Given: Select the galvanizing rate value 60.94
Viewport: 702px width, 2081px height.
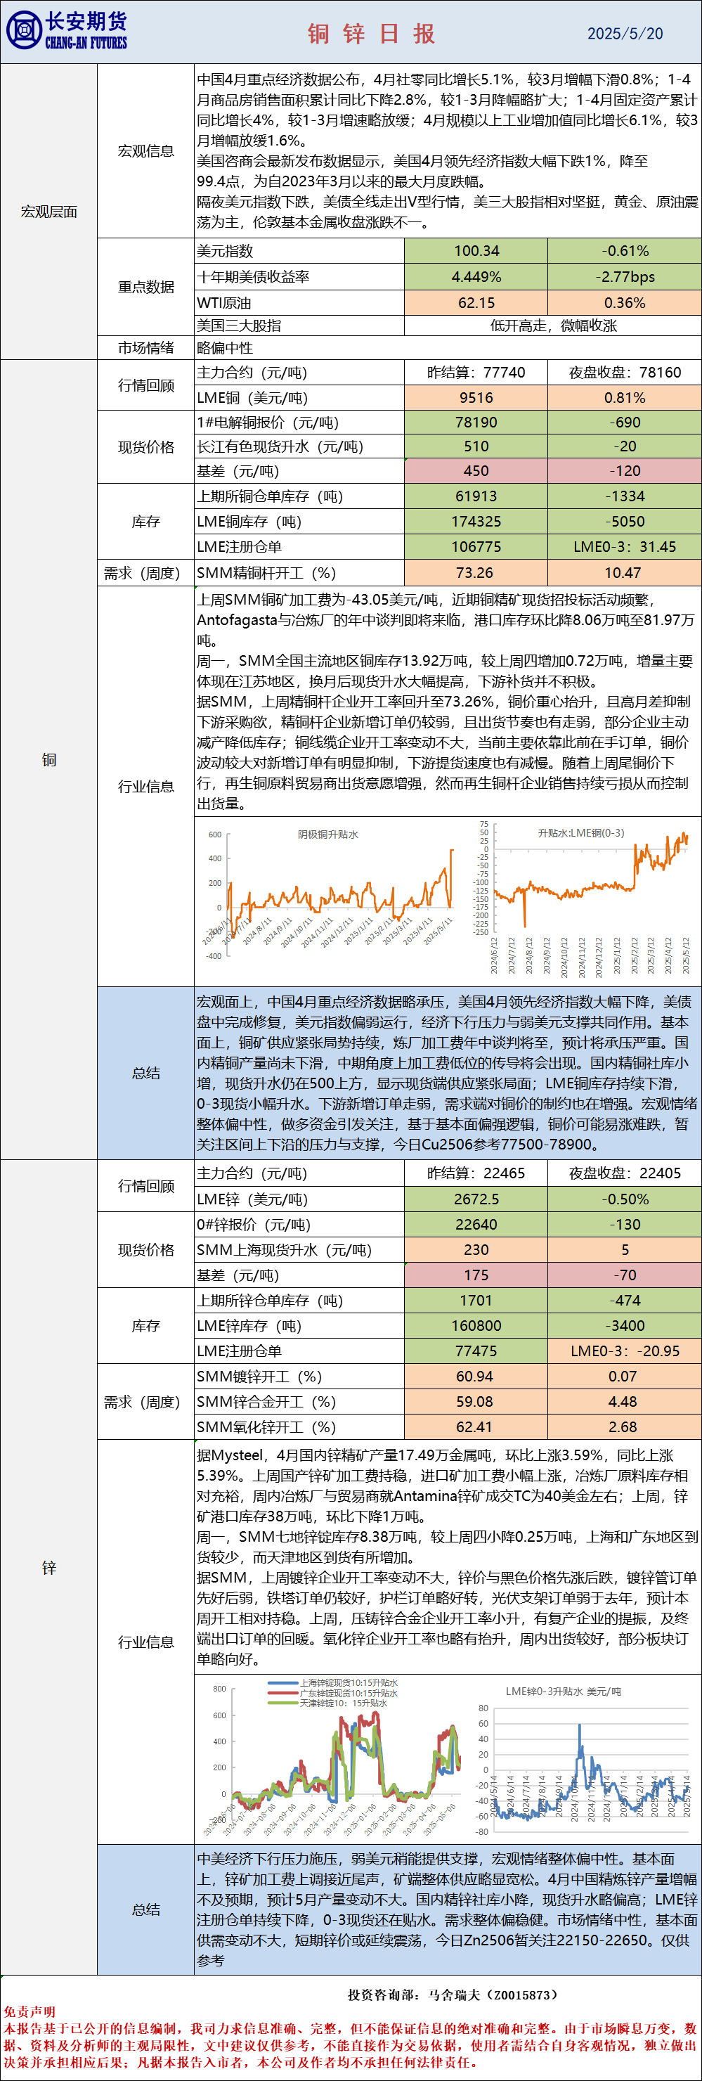Looking at the screenshot, I should [476, 1377].
